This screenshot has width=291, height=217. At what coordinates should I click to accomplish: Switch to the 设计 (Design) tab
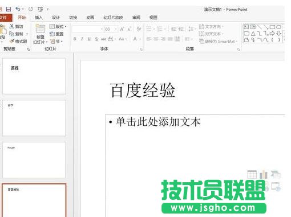56,18
